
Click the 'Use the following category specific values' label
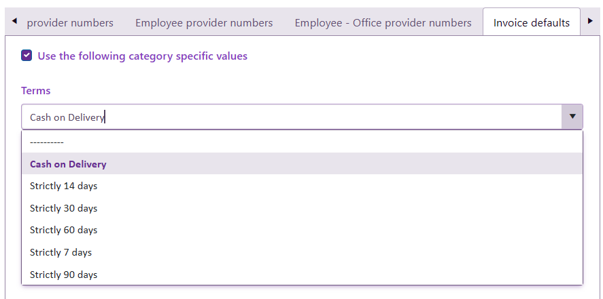tap(142, 56)
